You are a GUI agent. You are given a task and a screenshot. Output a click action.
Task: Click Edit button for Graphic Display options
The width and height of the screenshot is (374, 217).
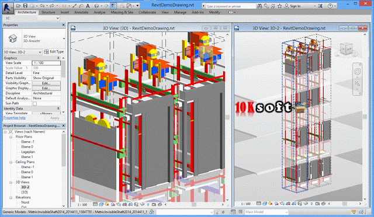pyautogui.click(x=46, y=88)
